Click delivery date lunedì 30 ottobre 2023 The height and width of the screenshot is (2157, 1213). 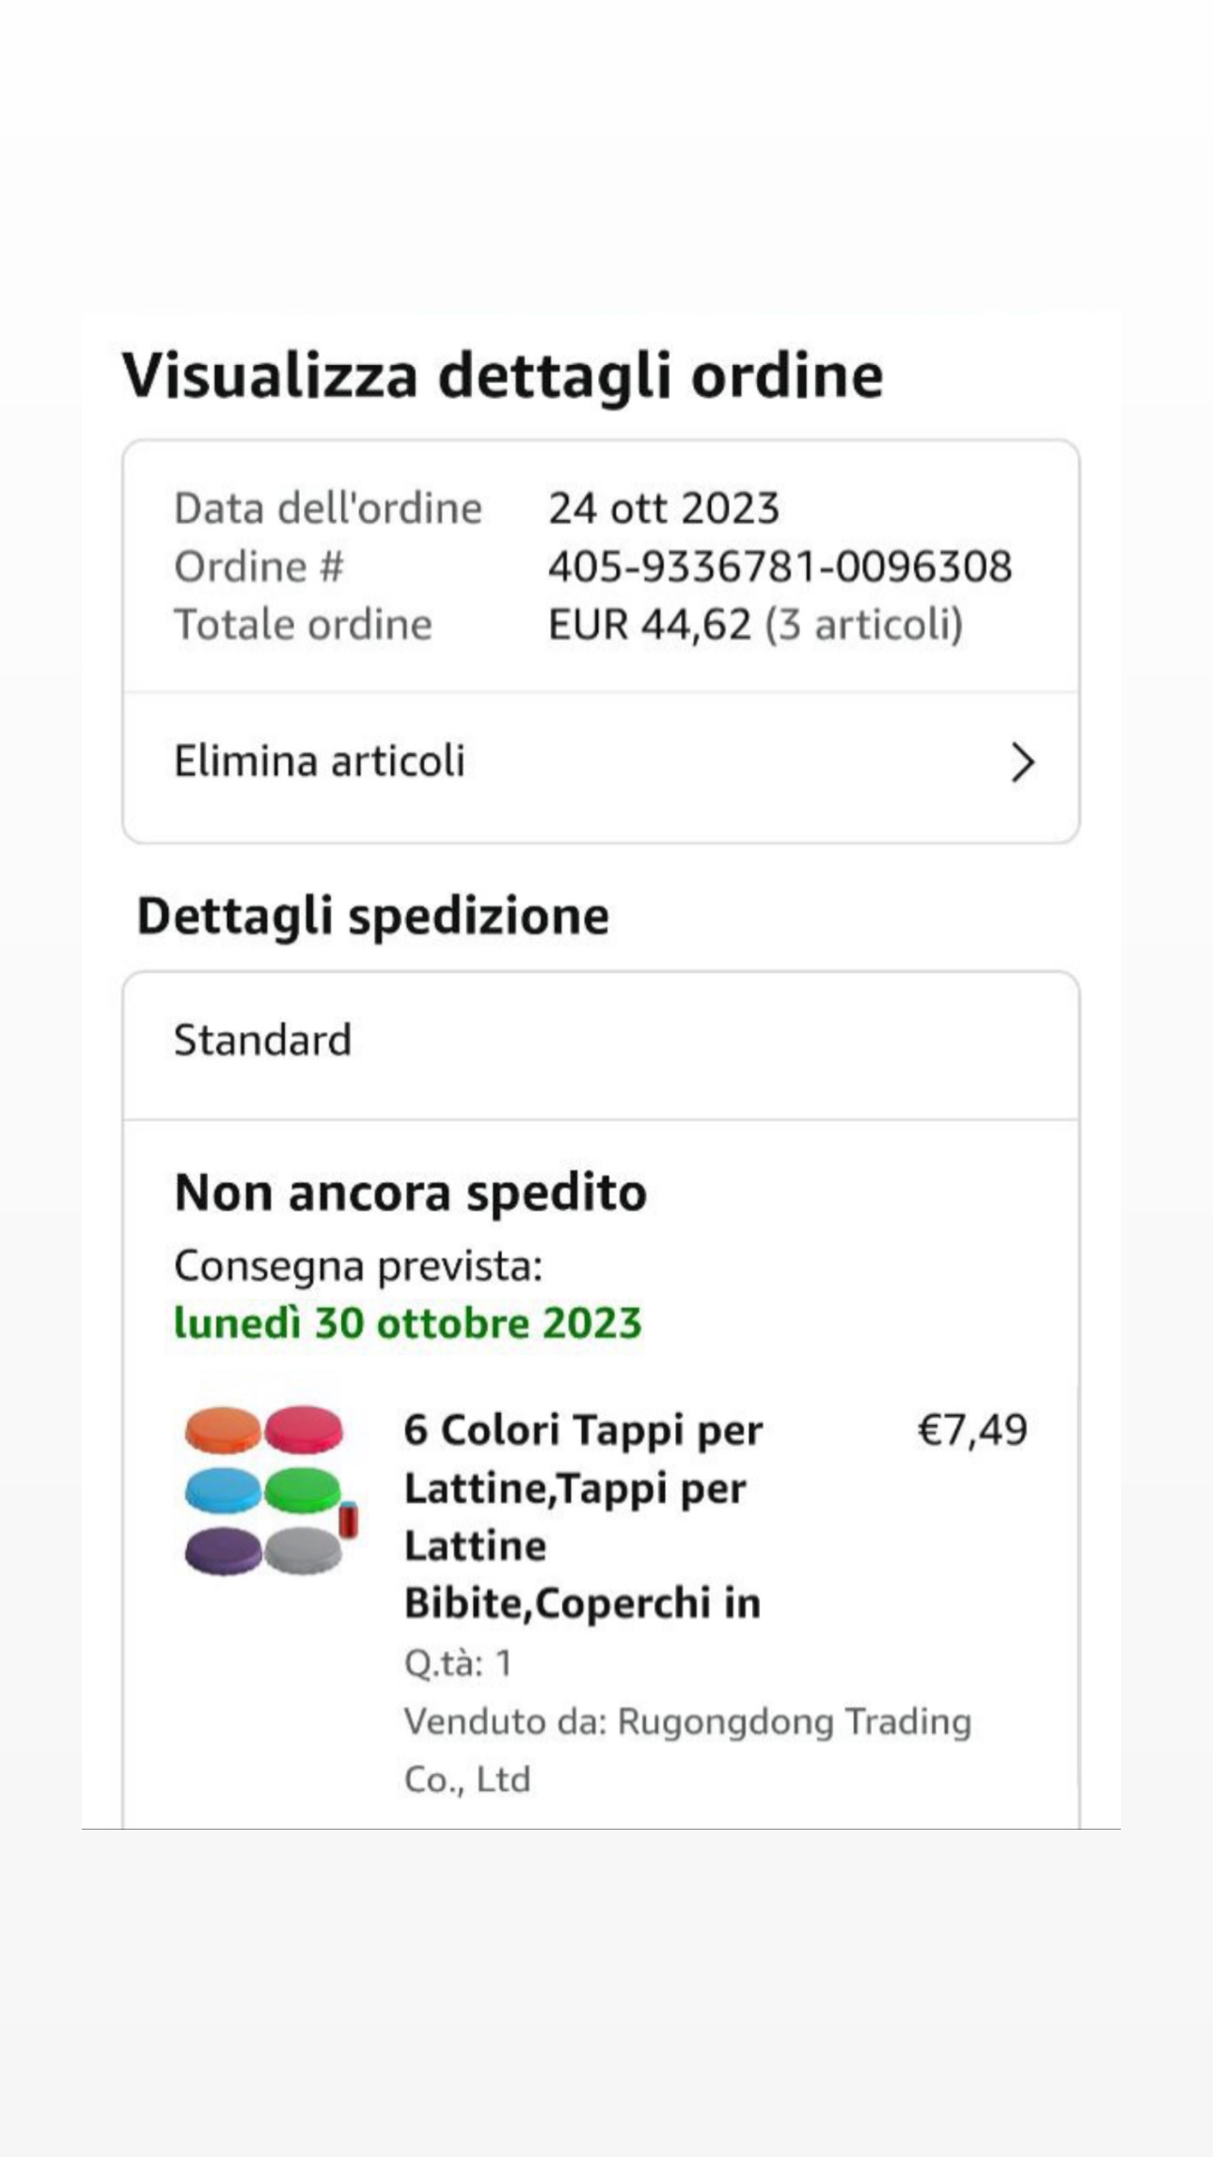pyautogui.click(x=408, y=1324)
